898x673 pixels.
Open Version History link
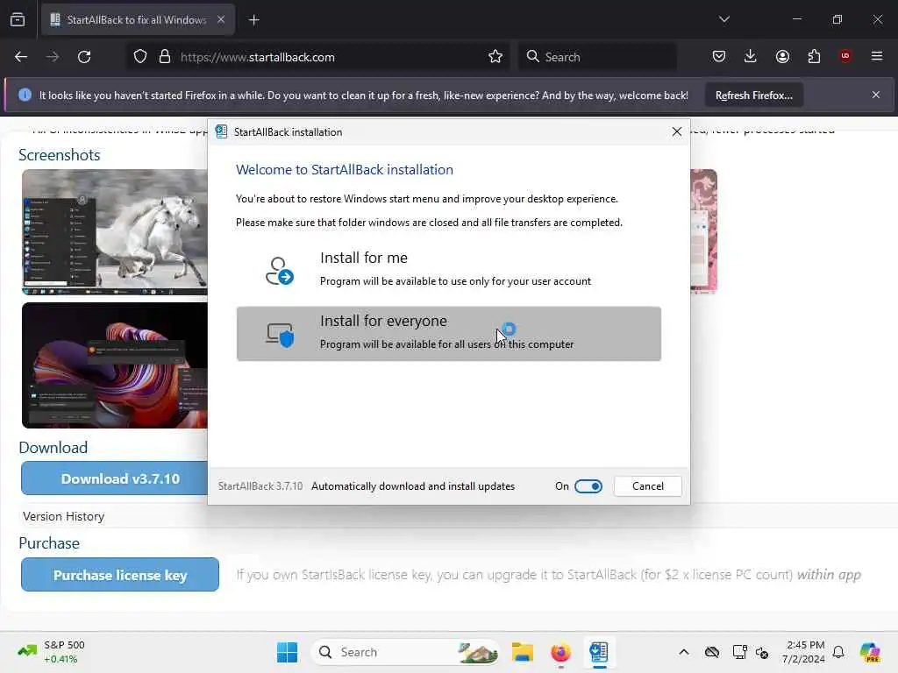pyautogui.click(x=63, y=516)
